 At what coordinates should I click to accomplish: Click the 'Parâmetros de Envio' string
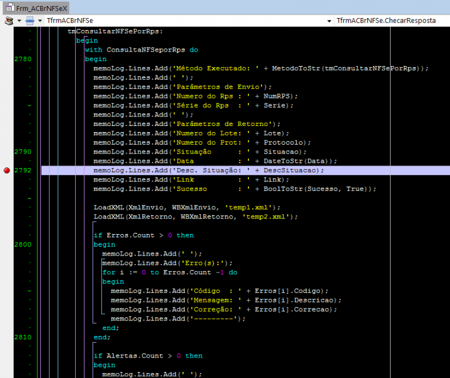(218, 87)
